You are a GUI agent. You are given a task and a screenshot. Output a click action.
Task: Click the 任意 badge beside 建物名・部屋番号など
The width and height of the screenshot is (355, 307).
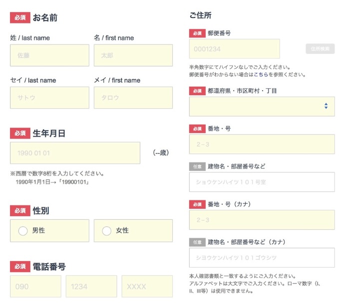point(197,166)
